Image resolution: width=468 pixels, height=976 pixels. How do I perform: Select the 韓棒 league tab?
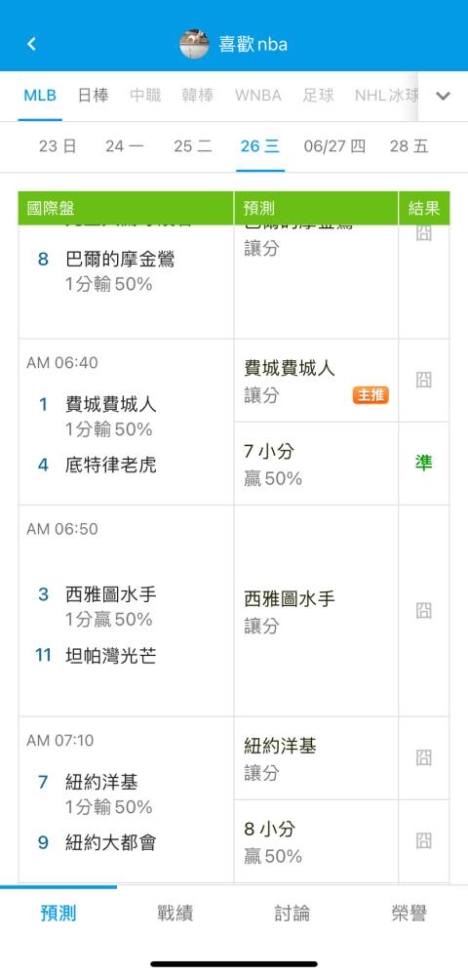[x=198, y=96]
